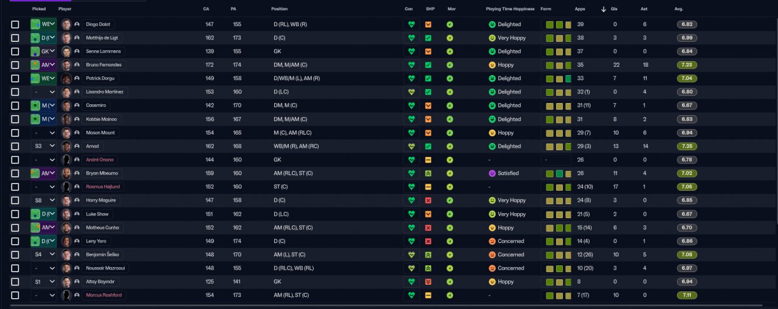Viewport: 778px width, 309px height.
Task: Open Noussair Mazraoui player name link
Action: point(105,268)
